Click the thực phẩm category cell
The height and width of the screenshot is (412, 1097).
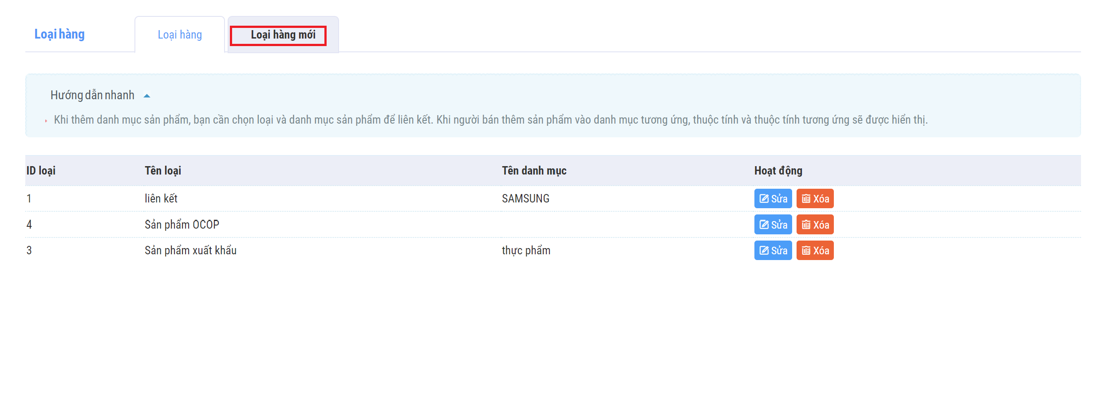(x=526, y=251)
